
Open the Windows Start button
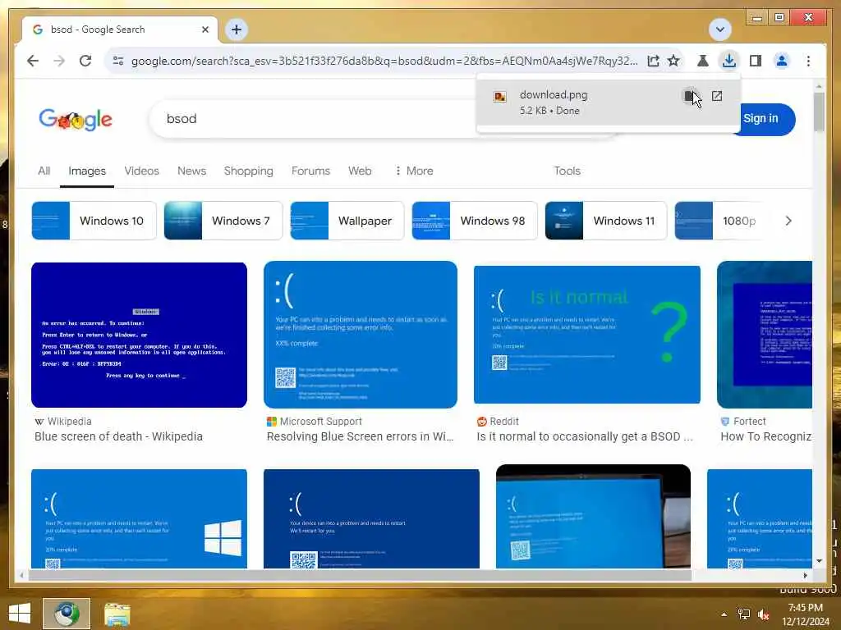coord(20,614)
